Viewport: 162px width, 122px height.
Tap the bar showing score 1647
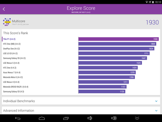coord(113,58)
